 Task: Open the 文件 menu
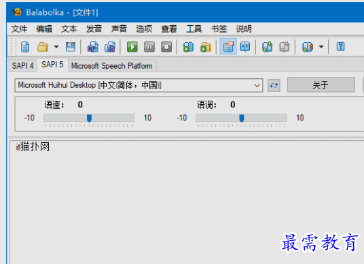tap(19, 29)
